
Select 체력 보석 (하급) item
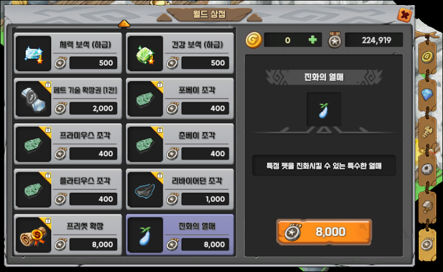68,54
